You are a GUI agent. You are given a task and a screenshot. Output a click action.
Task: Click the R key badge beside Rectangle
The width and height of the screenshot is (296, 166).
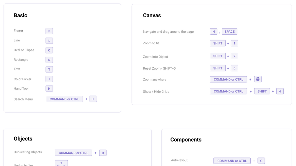tap(49, 60)
